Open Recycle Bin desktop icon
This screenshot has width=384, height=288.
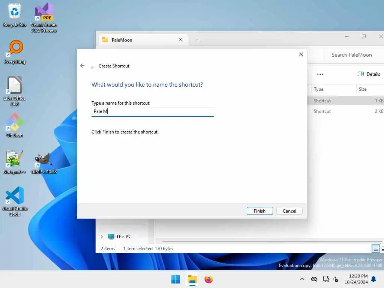[x=15, y=15]
